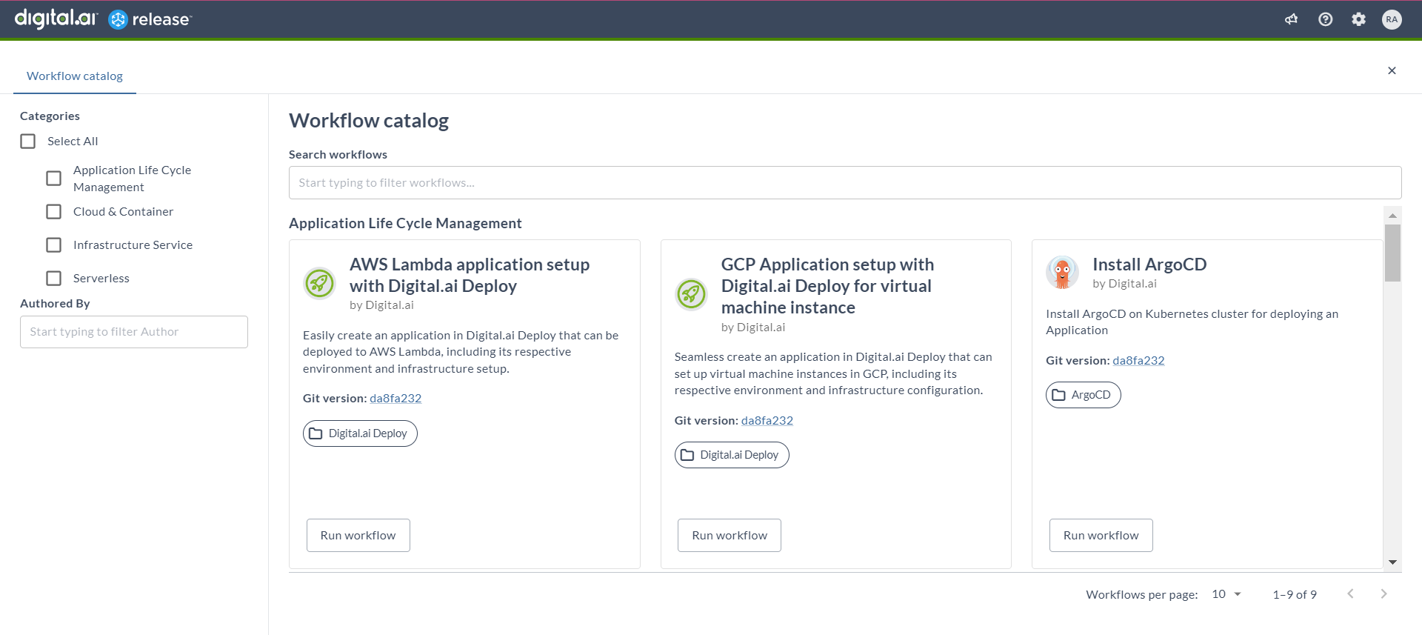The height and width of the screenshot is (635, 1422).
Task: Click folder icon in AWS card Digital.ai Deploy tag
Action: click(316, 433)
